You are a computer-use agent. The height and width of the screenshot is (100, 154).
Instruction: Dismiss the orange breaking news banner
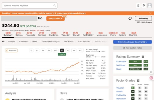pyautogui.click(x=150, y=13)
